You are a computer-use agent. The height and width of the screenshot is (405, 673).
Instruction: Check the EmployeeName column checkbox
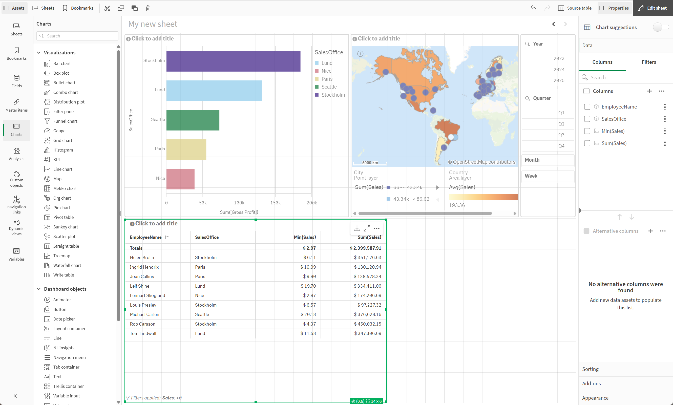(587, 107)
